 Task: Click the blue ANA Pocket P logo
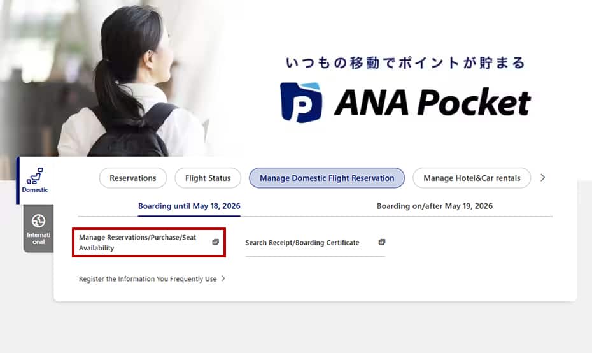click(301, 103)
